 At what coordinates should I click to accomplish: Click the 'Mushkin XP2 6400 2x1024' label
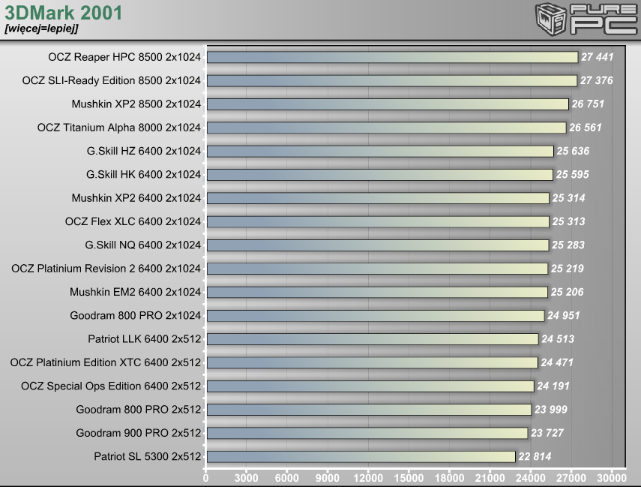tap(136, 198)
